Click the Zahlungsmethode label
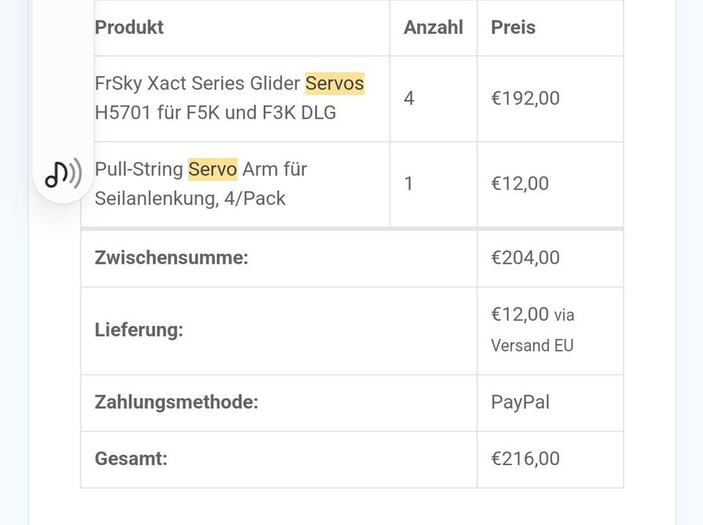This screenshot has height=525, width=703. point(176,402)
